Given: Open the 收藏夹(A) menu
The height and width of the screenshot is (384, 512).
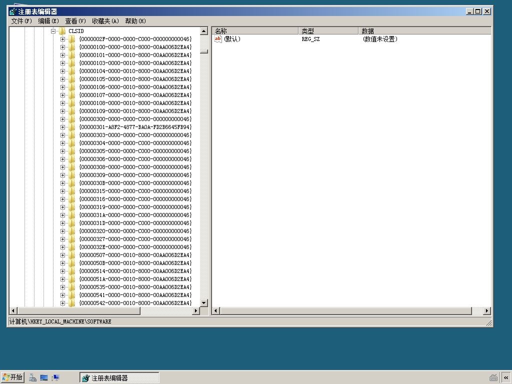Looking at the screenshot, I should pos(105,21).
